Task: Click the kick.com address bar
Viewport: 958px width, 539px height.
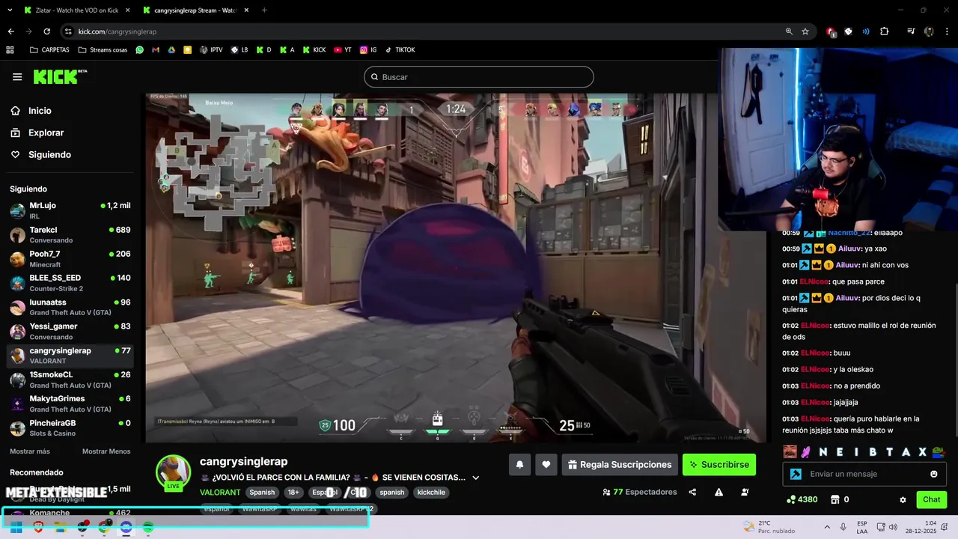Action: [427, 31]
